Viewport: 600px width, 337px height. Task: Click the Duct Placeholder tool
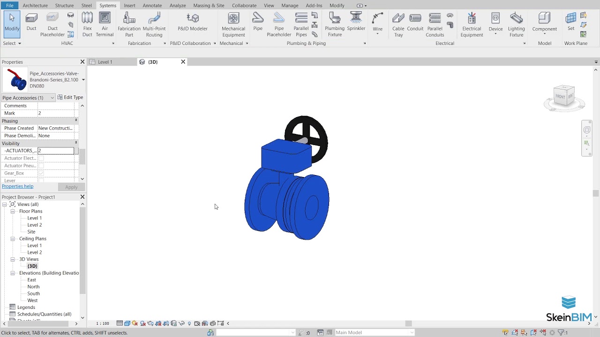click(52, 25)
